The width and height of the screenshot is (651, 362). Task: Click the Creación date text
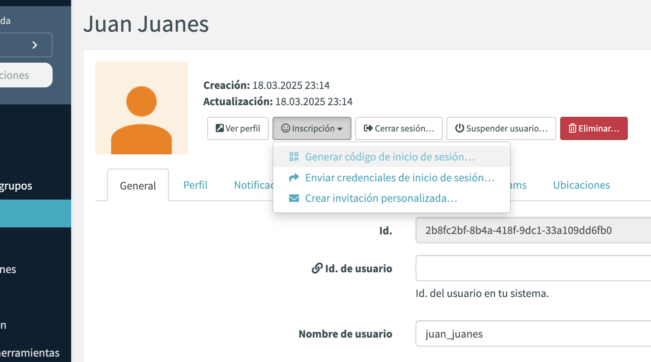point(266,85)
